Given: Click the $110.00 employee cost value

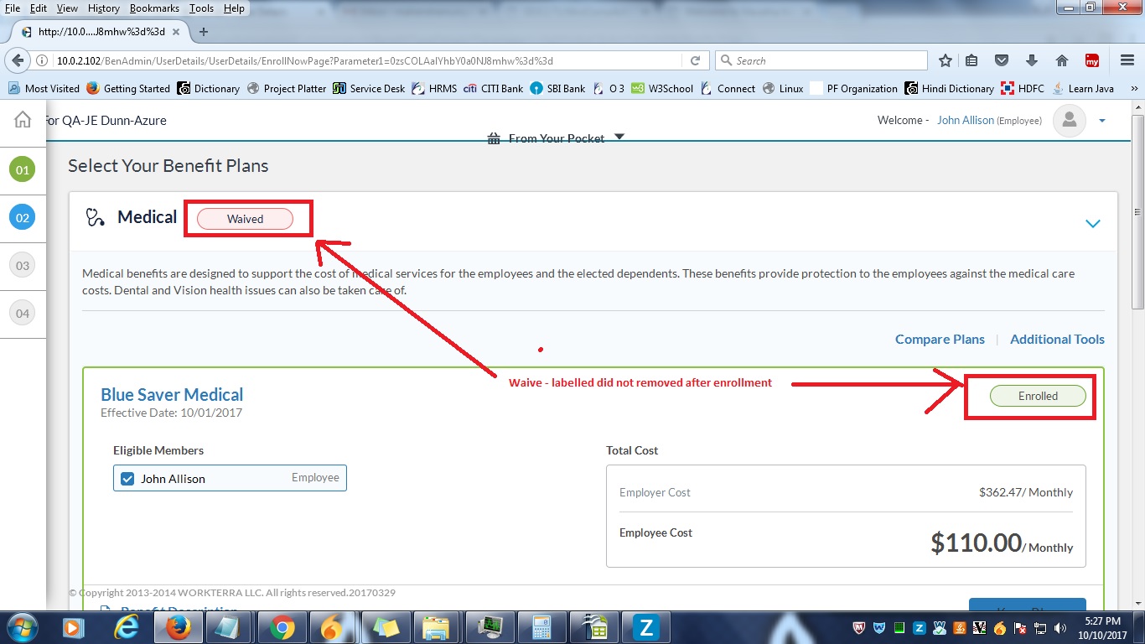Looking at the screenshot, I should pyautogui.click(x=976, y=543).
